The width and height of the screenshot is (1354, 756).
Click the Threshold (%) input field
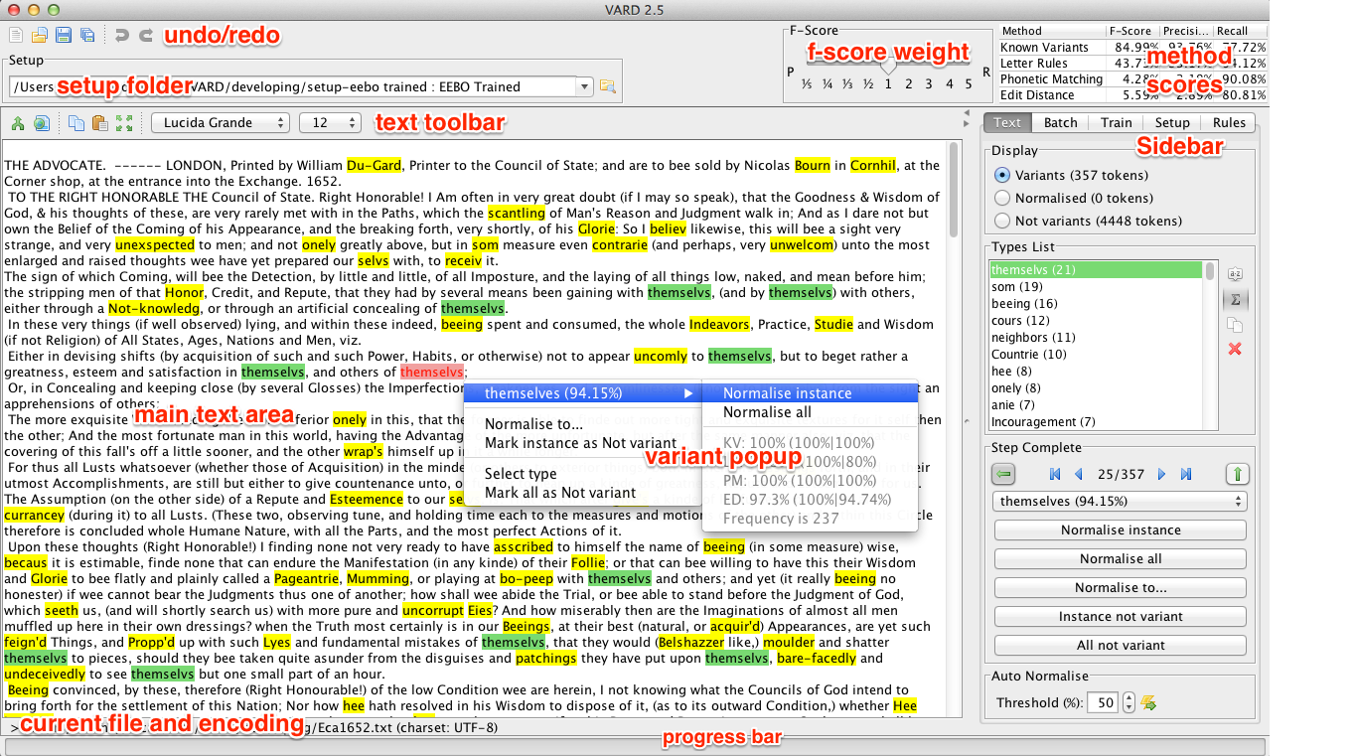[1103, 703]
